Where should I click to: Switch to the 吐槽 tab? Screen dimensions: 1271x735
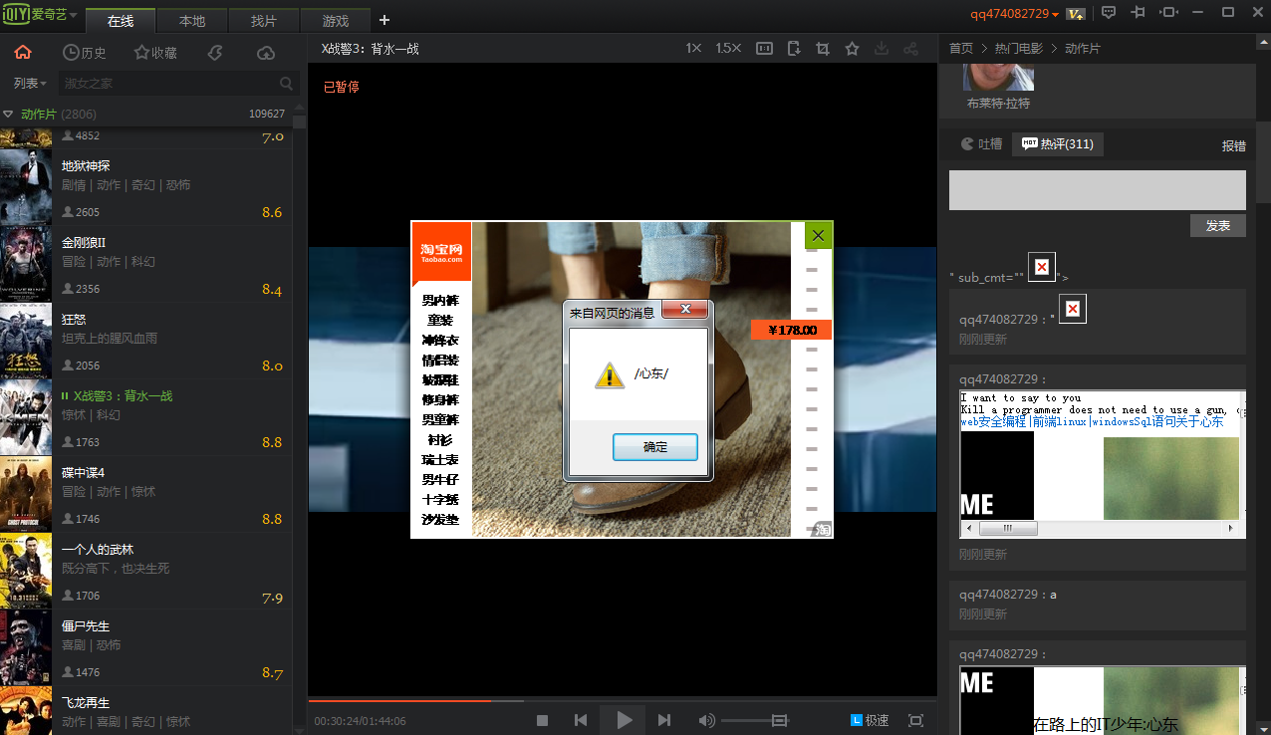981,144
